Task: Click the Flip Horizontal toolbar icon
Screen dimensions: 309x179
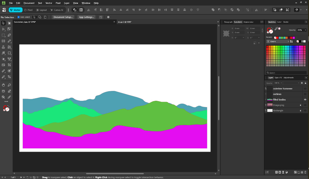Action: (x=89, y=10)
